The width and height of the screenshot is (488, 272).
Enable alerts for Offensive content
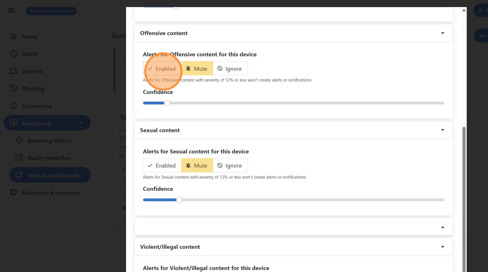[162, 69]
